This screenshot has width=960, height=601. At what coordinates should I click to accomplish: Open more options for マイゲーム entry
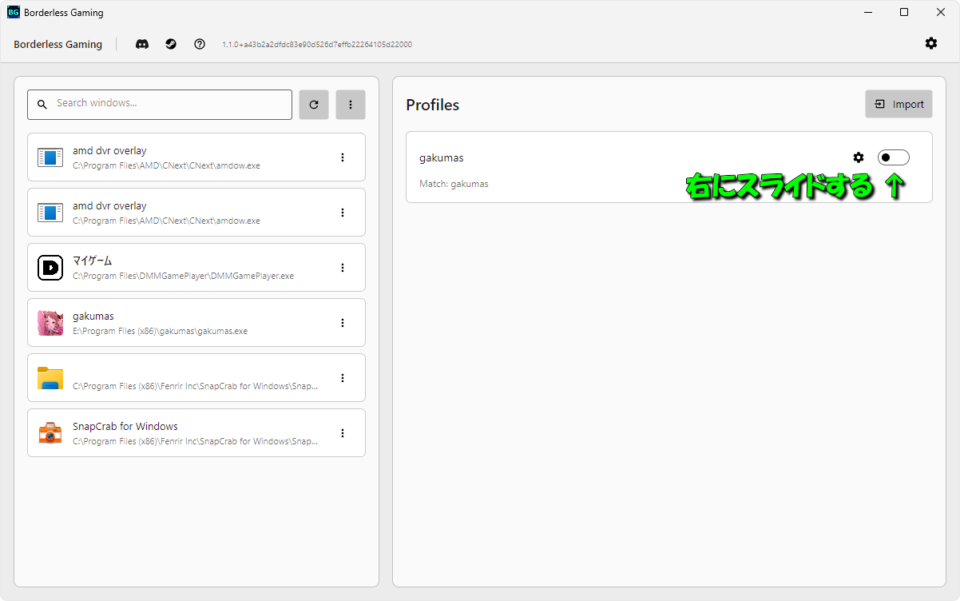(343, 268)
